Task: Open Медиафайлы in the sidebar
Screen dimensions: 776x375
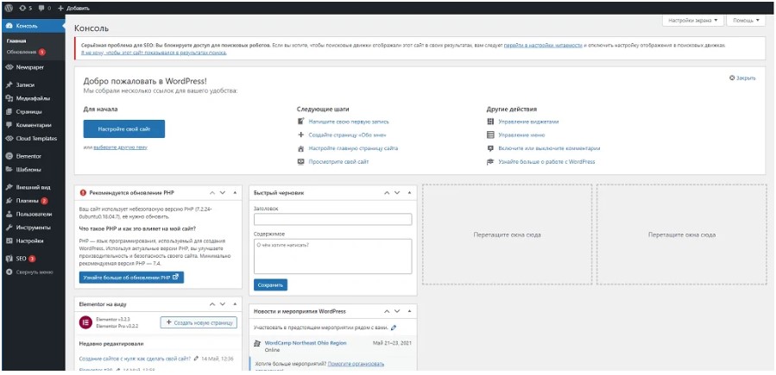Action: tap(33, 98)
